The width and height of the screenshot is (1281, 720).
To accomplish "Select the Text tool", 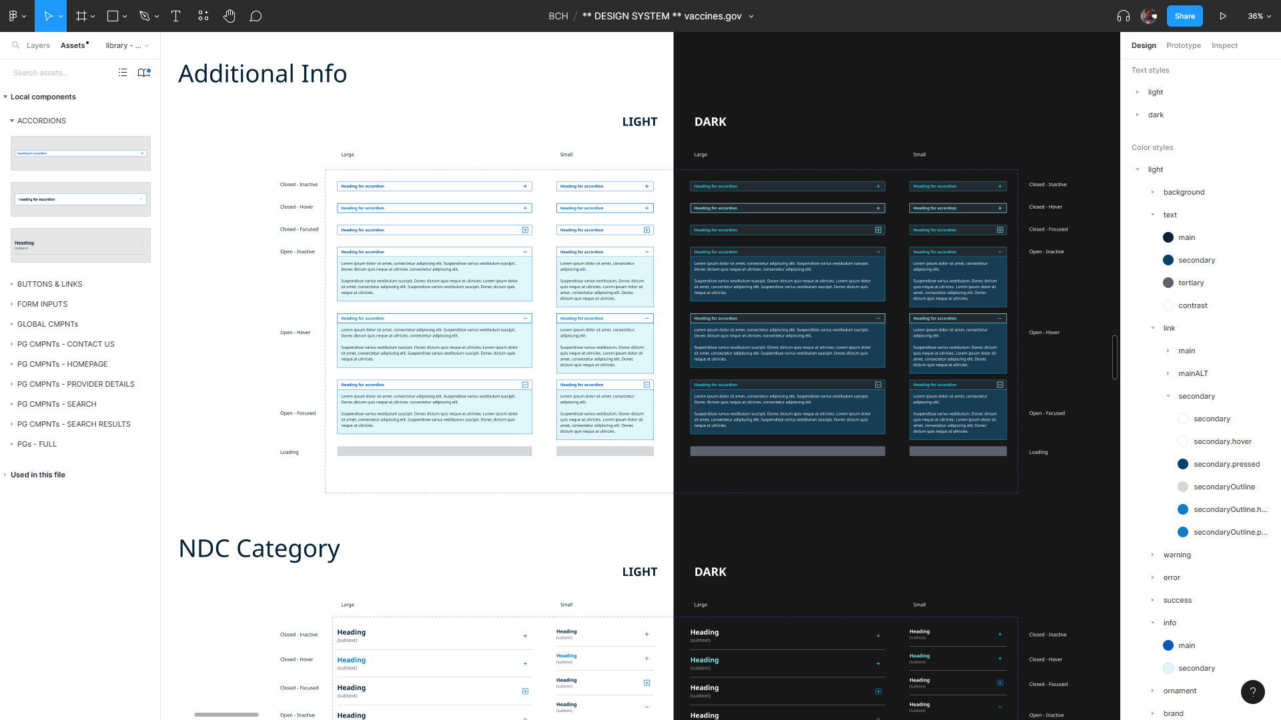I will [176, 16].
